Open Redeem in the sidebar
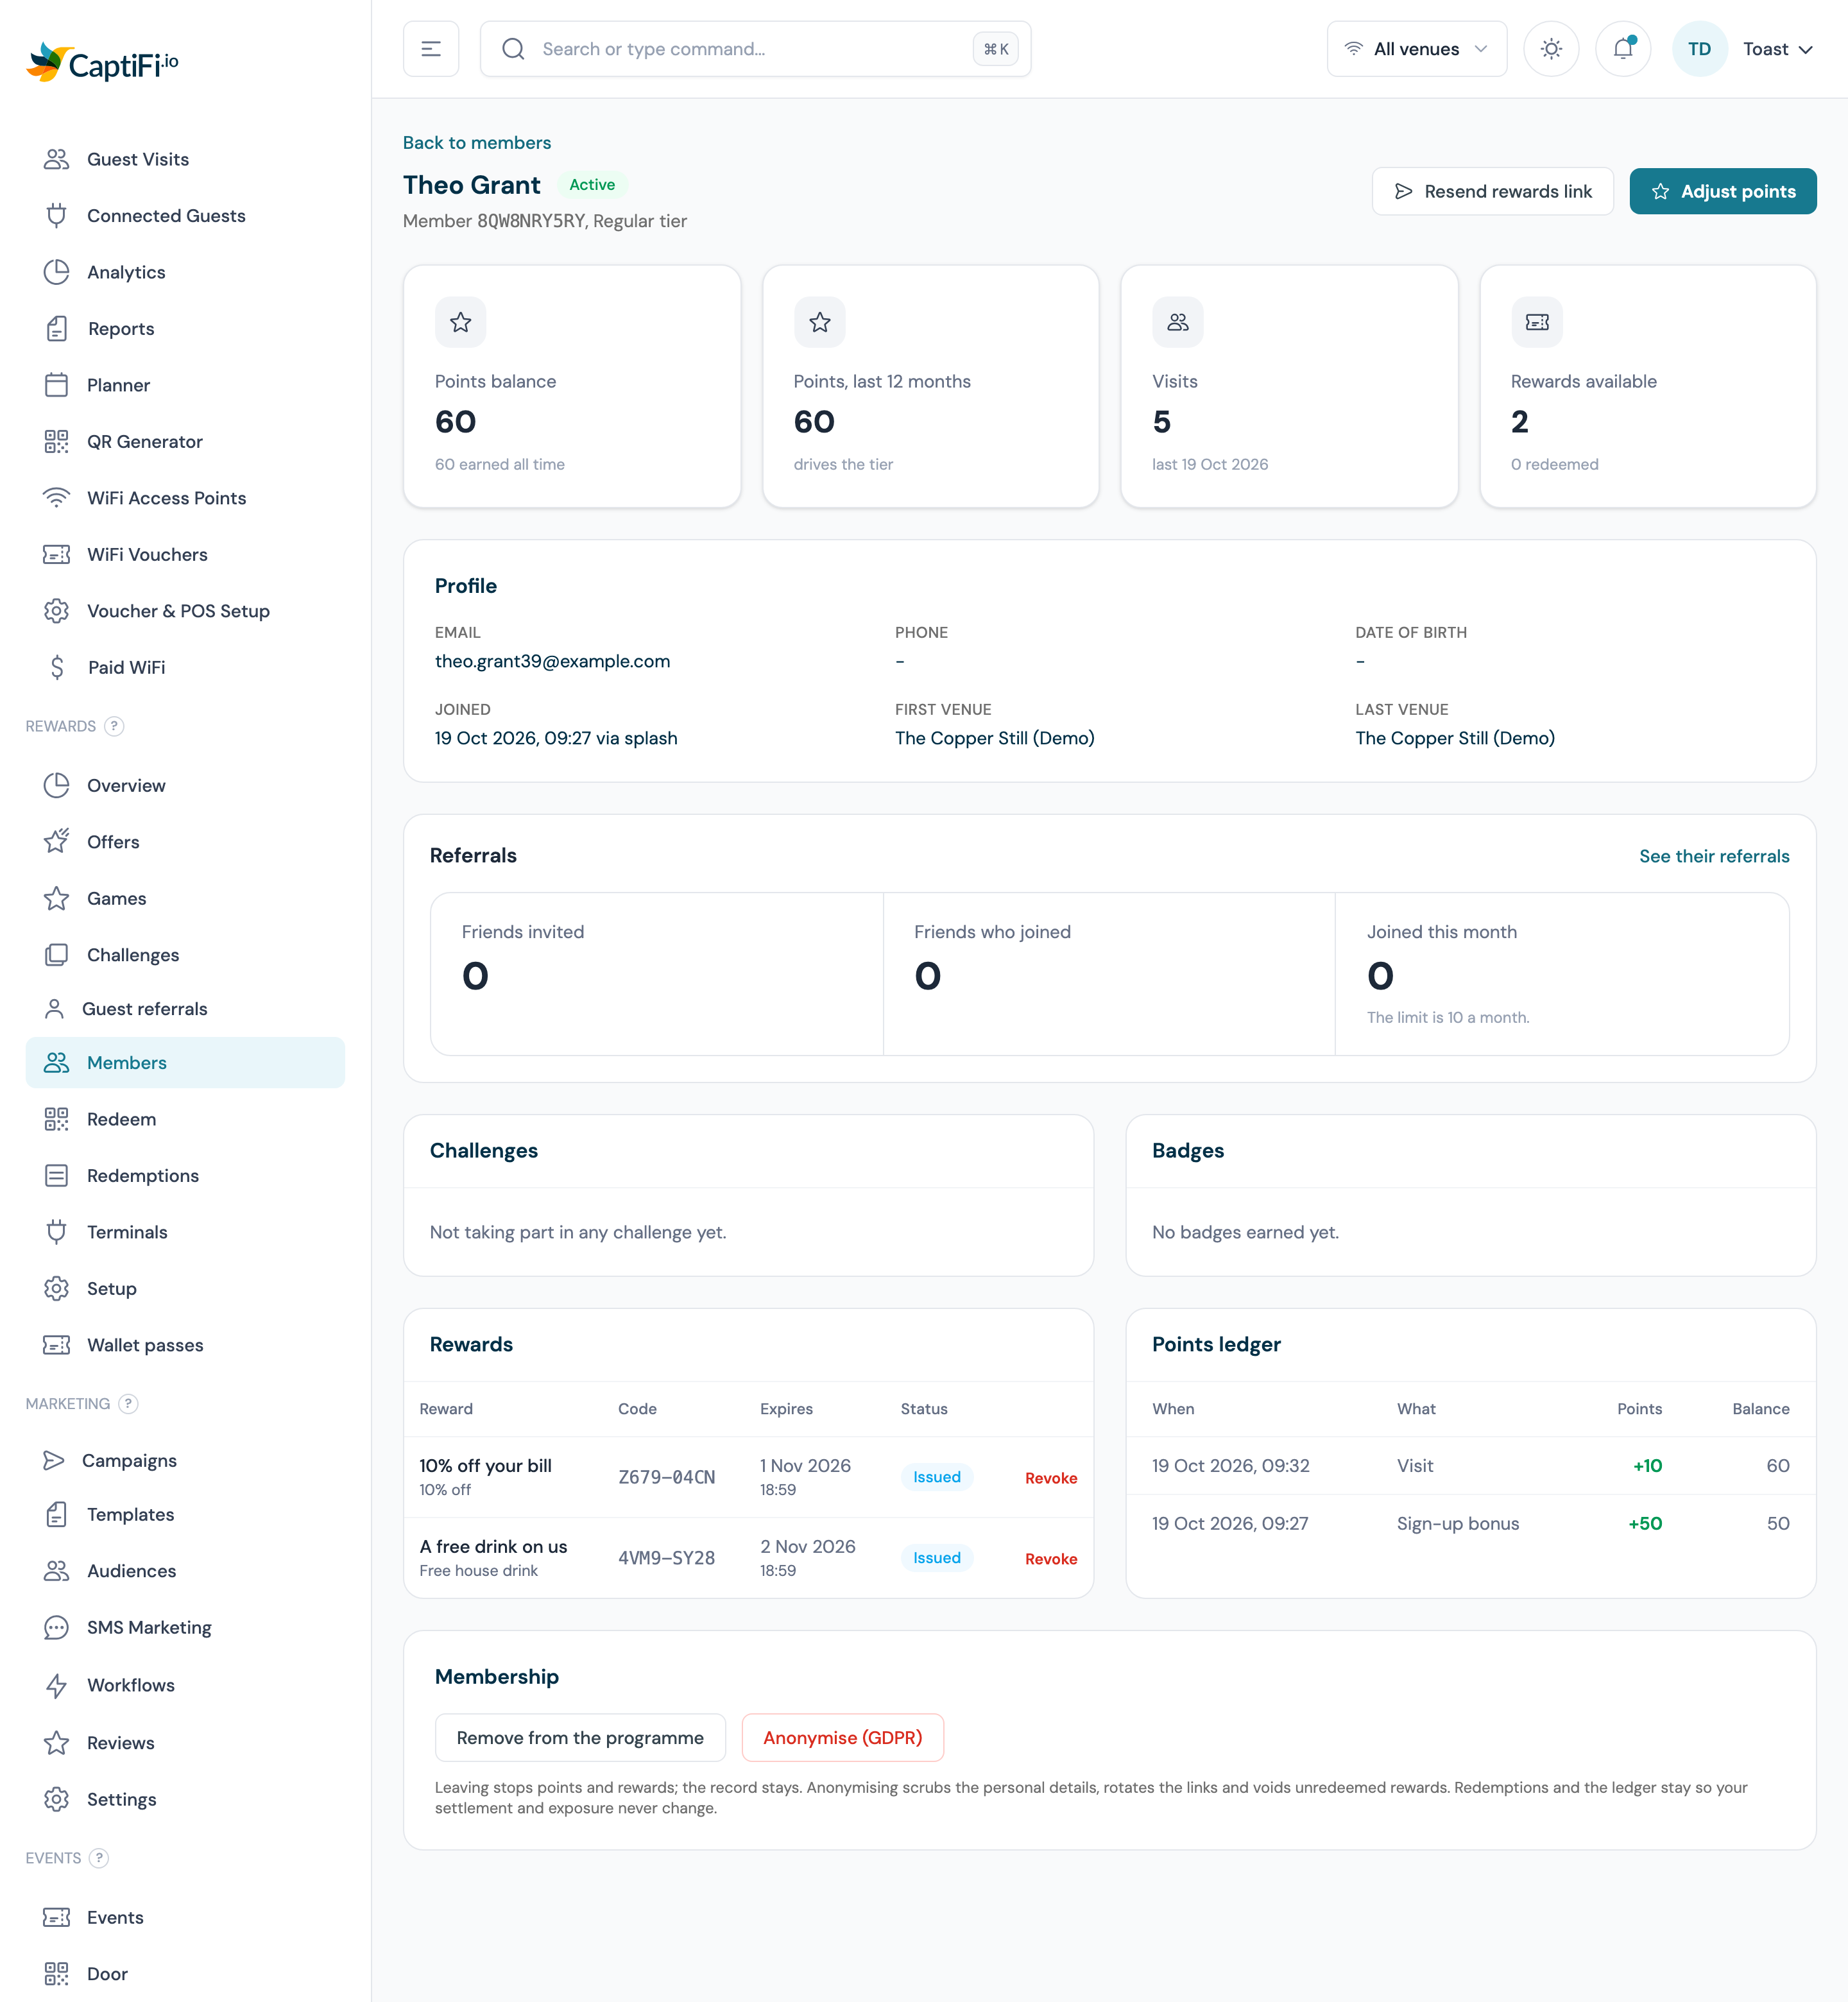 click(x=185, y=1119)
